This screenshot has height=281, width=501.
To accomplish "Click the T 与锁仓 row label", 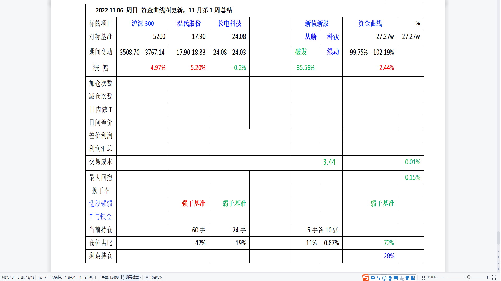I will point(100,217).
